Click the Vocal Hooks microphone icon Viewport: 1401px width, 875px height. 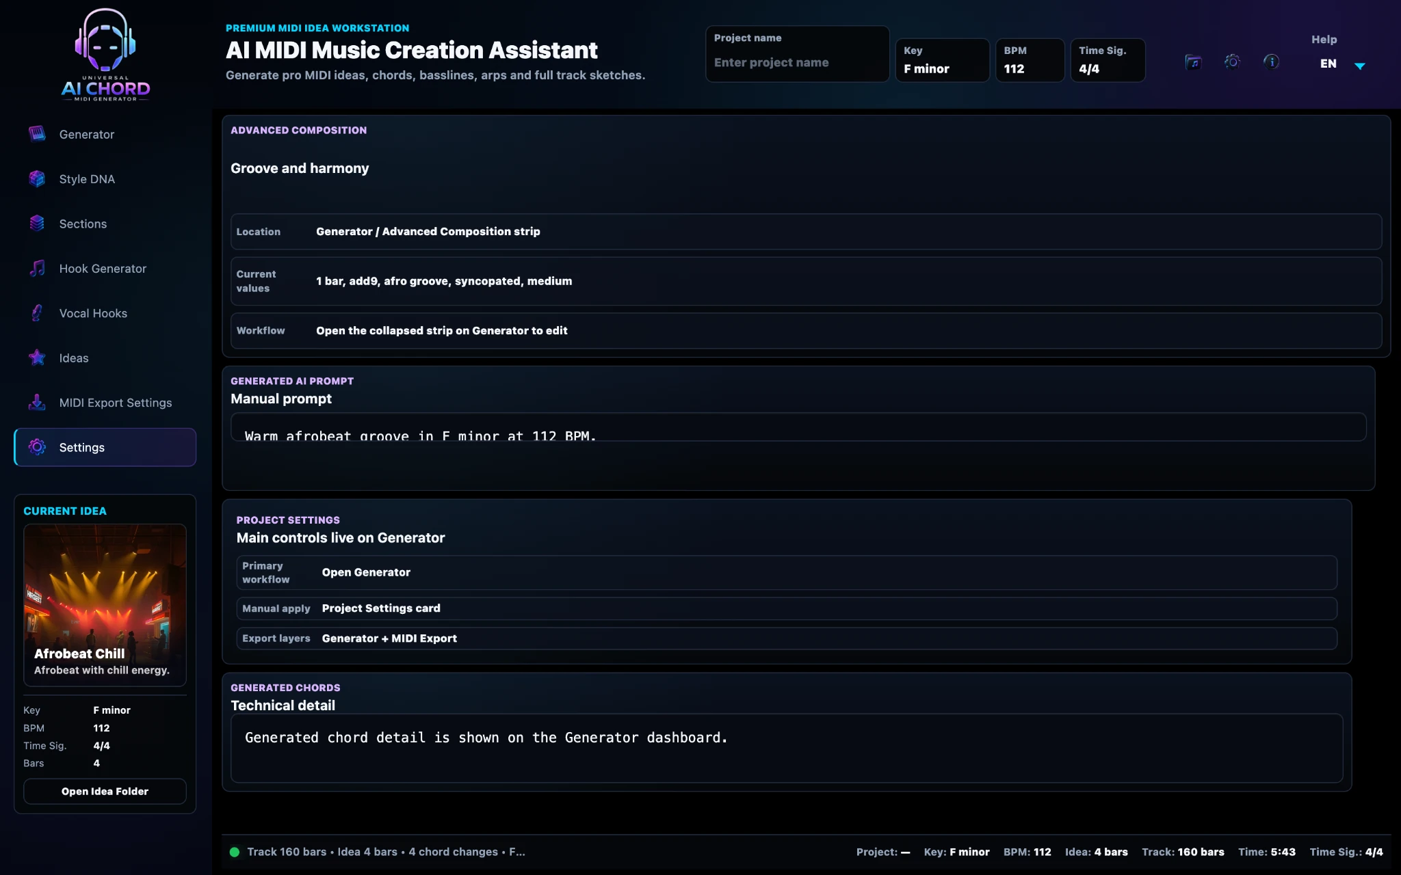(x=37, y=313)
